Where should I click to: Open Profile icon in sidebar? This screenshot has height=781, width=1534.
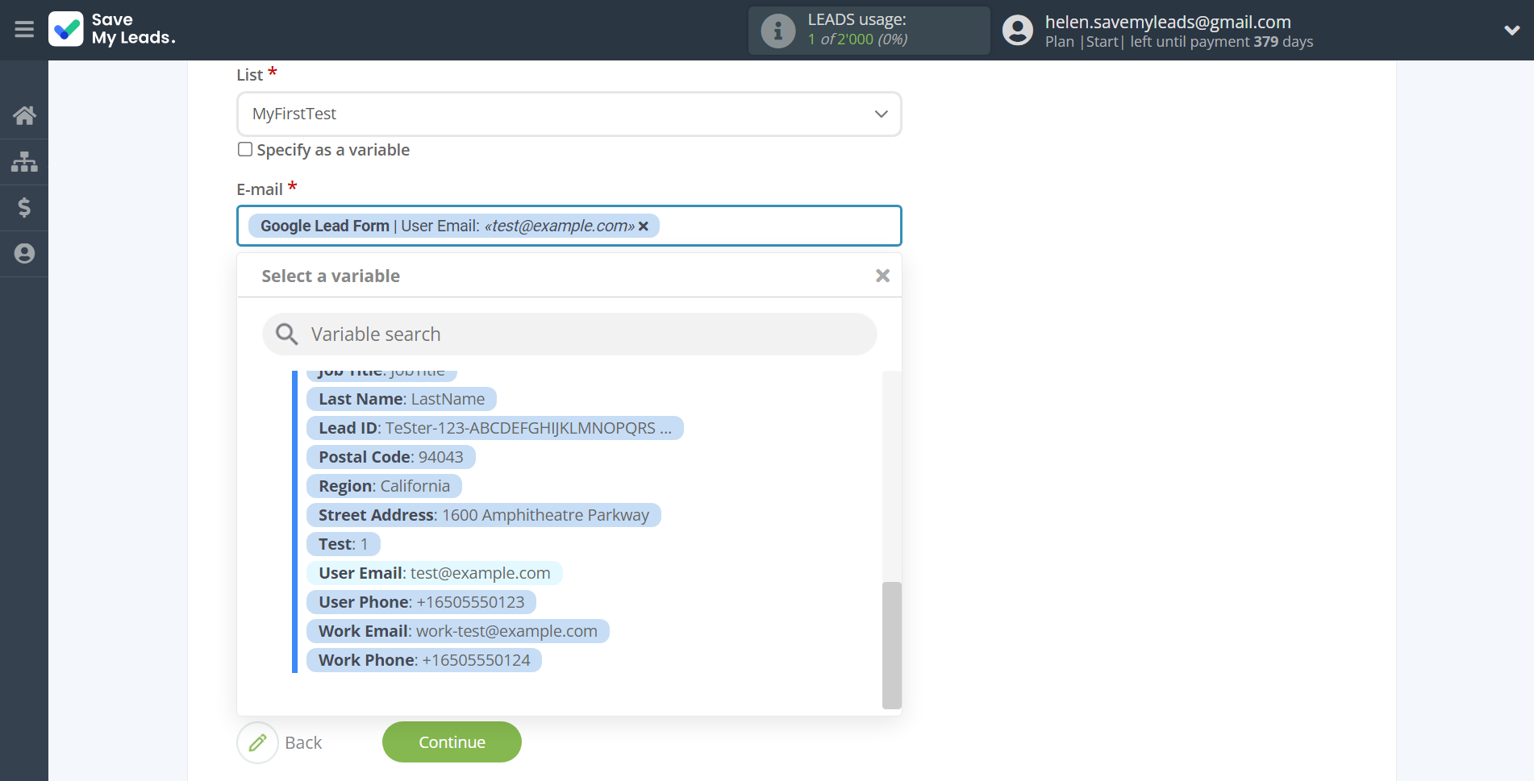24,253
